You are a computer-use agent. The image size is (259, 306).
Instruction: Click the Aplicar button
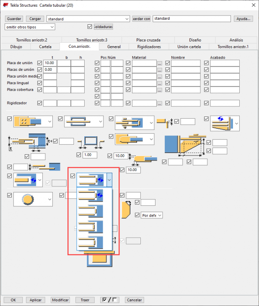(36, 300)
